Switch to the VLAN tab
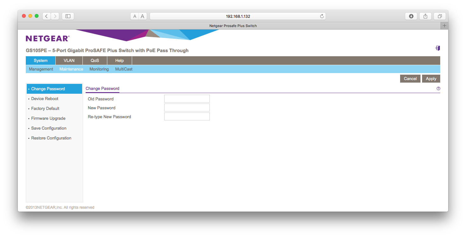Screen dimensions: 466x237 tap(69, 60)
